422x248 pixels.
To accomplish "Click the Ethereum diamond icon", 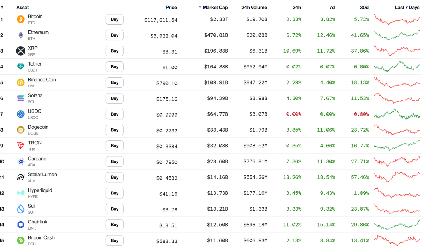I will tap(21, 35).
